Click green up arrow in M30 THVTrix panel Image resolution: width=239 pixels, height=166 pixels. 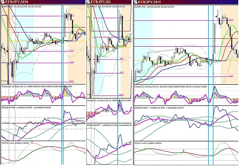85,152
